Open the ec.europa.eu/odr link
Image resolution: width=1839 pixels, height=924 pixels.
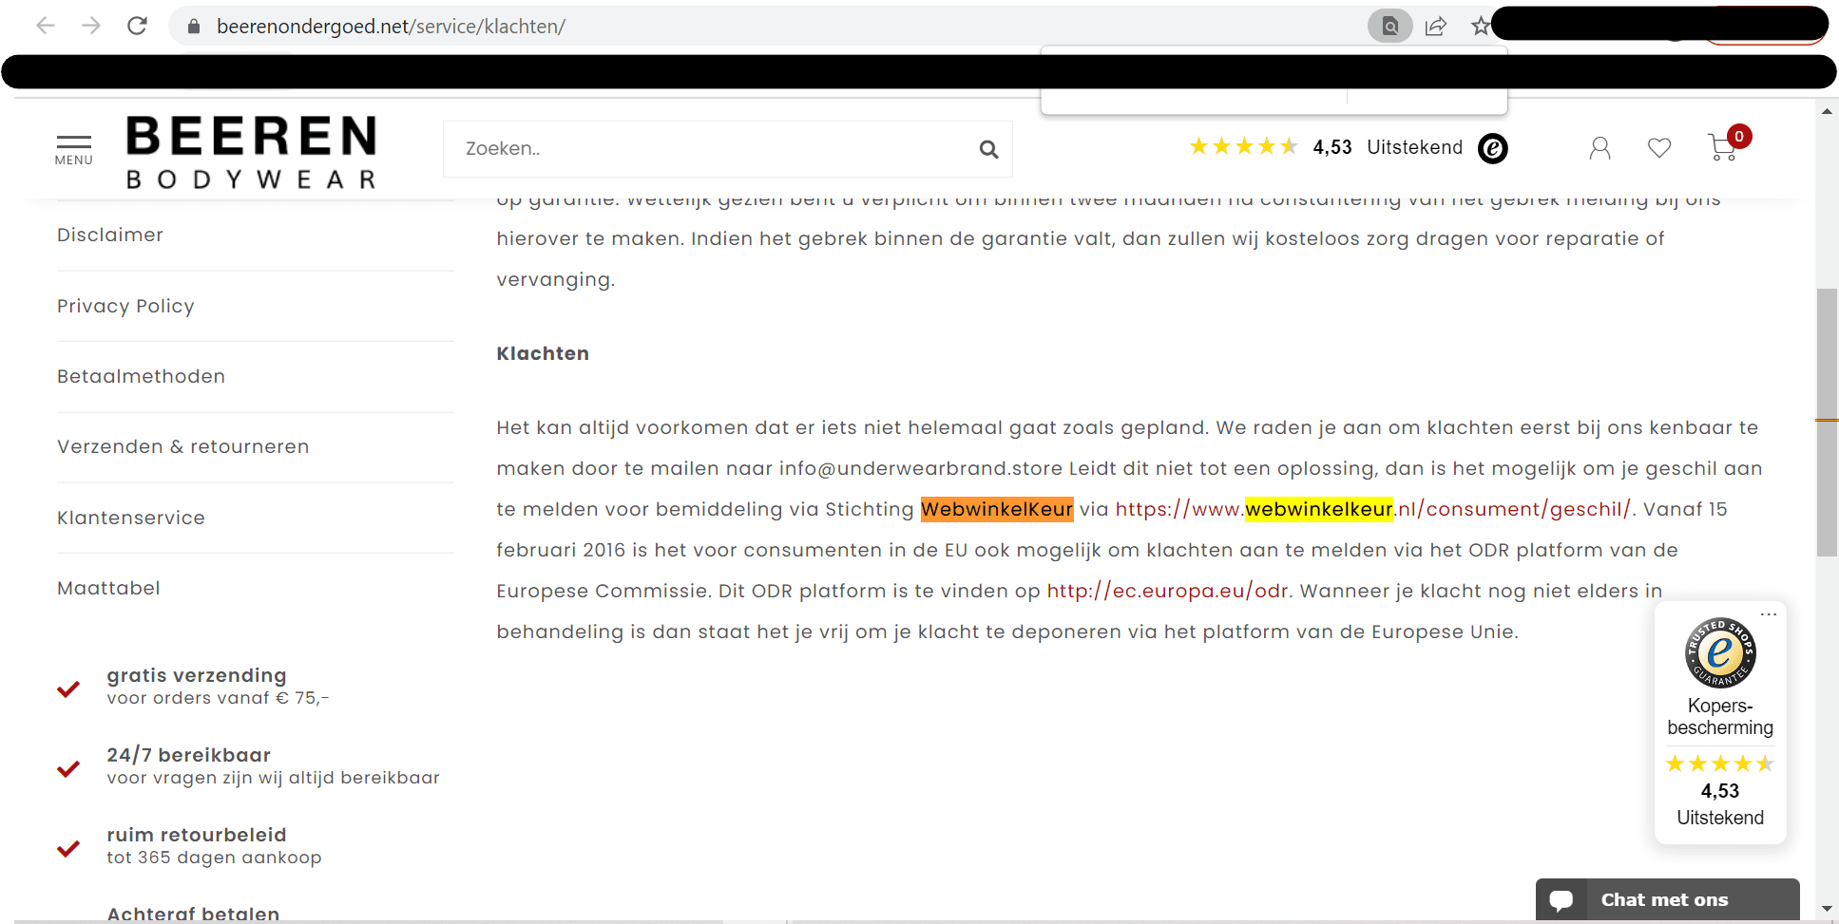[x=1167, y=591]
